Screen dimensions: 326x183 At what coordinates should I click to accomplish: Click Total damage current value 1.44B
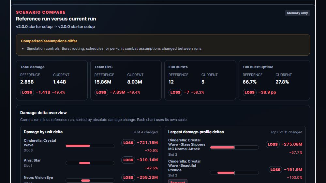pos(59,82)
